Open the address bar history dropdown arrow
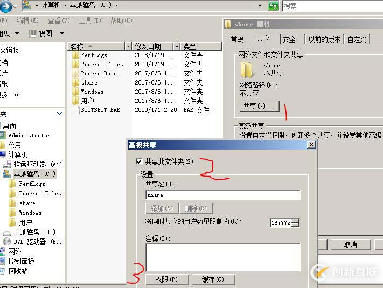383x288 pixels. tap(260, 5)
